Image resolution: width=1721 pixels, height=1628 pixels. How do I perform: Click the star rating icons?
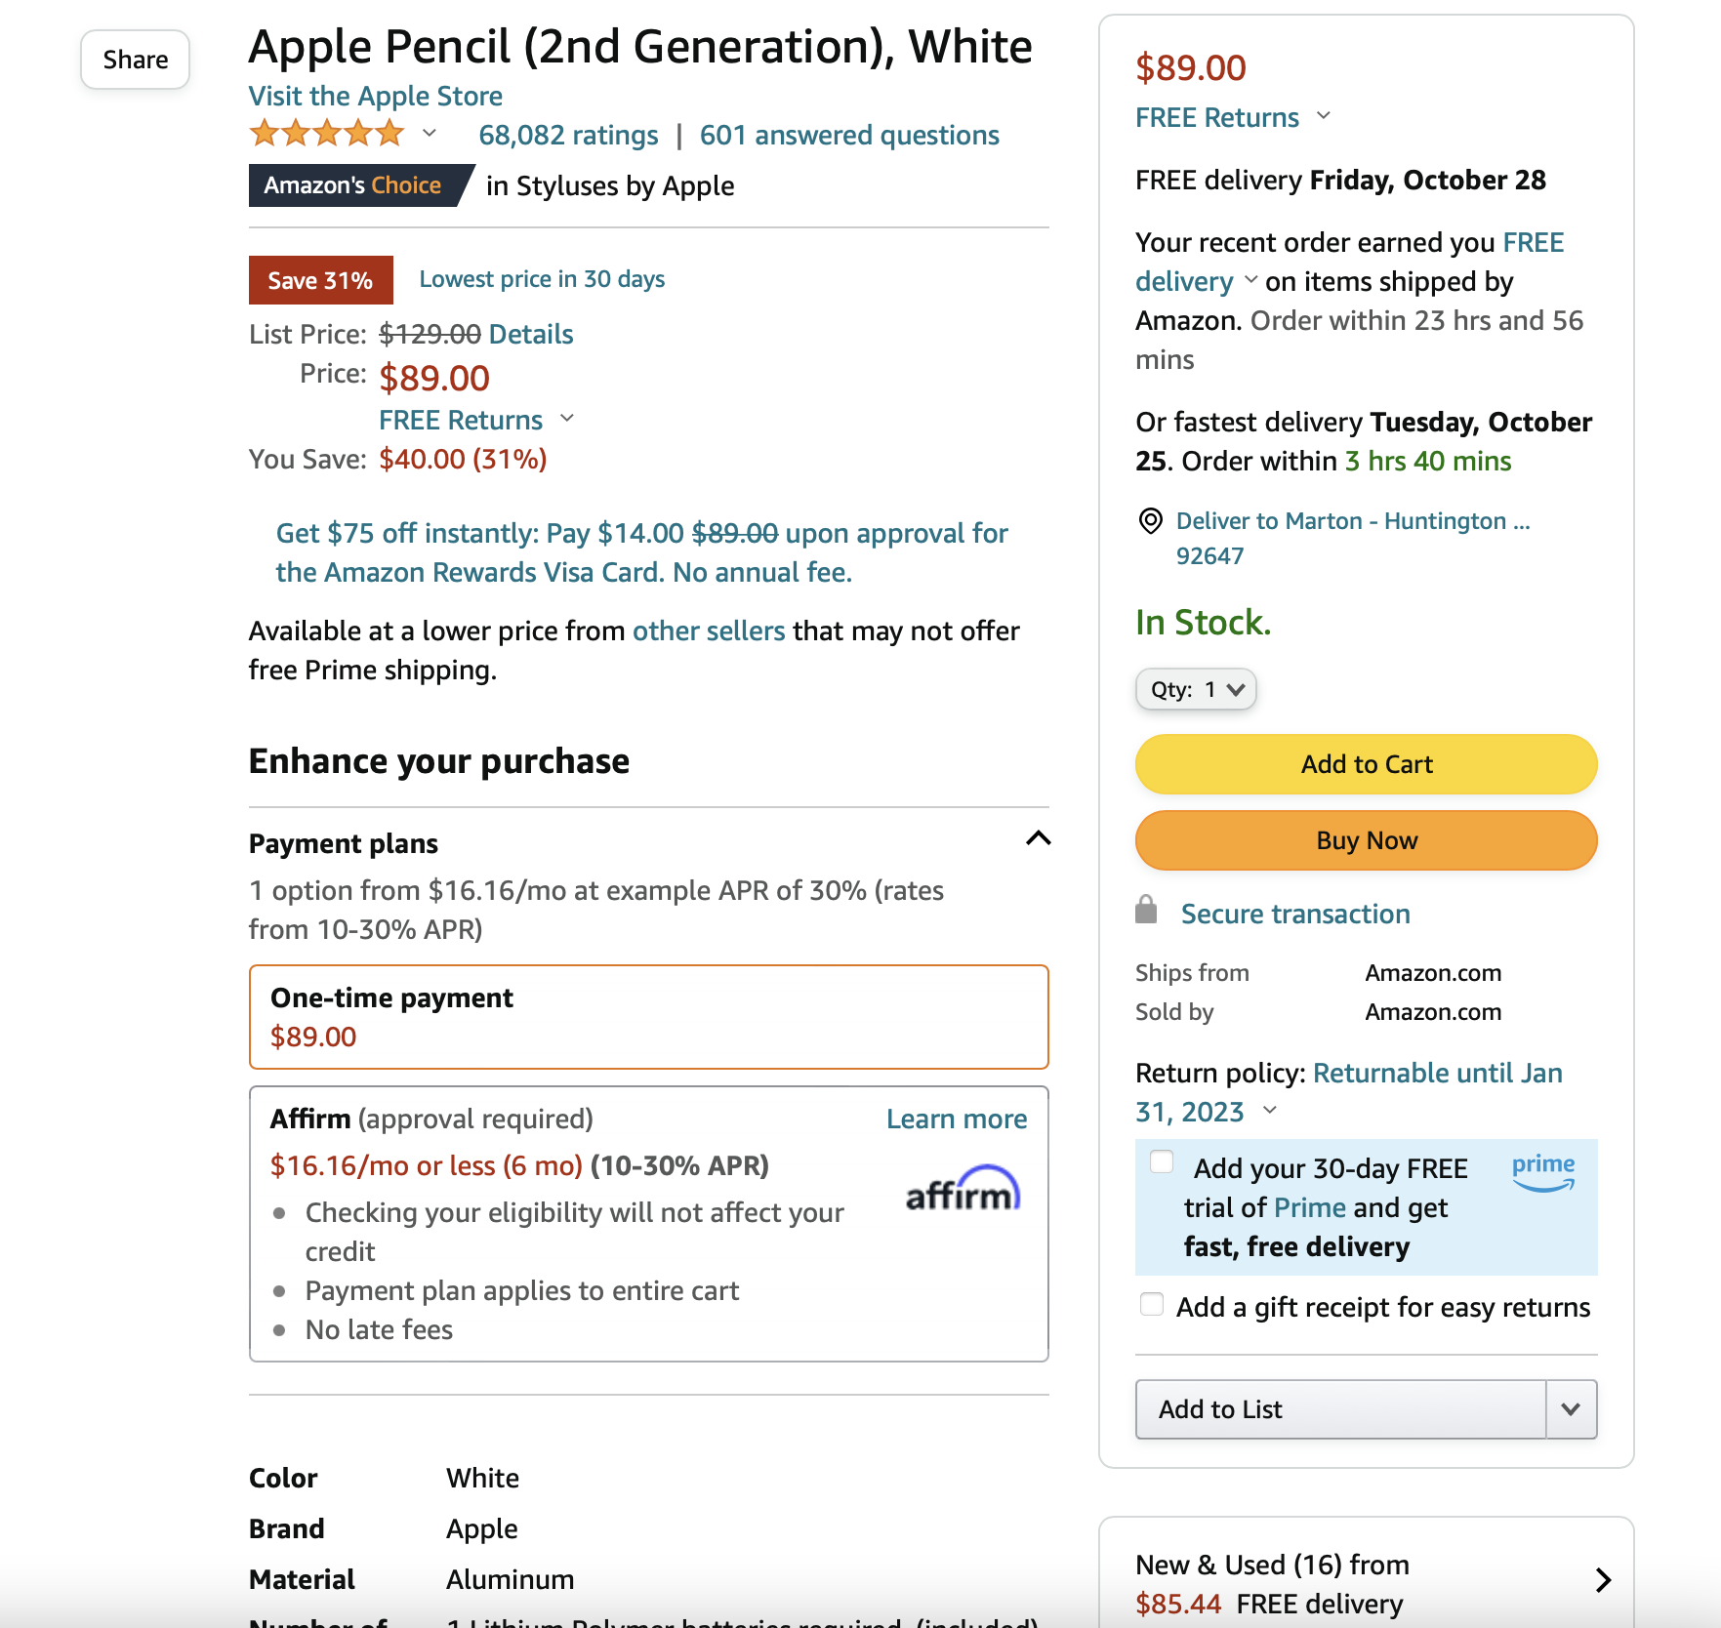326,134
